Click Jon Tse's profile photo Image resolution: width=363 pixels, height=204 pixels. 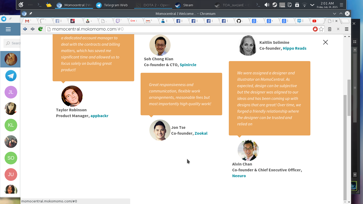pos(160,130)
